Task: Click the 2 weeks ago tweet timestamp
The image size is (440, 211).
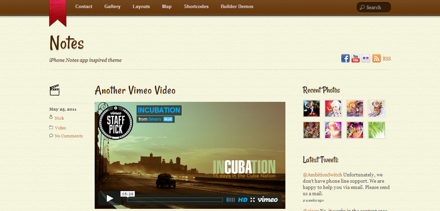Action: (x=313, y=200)
